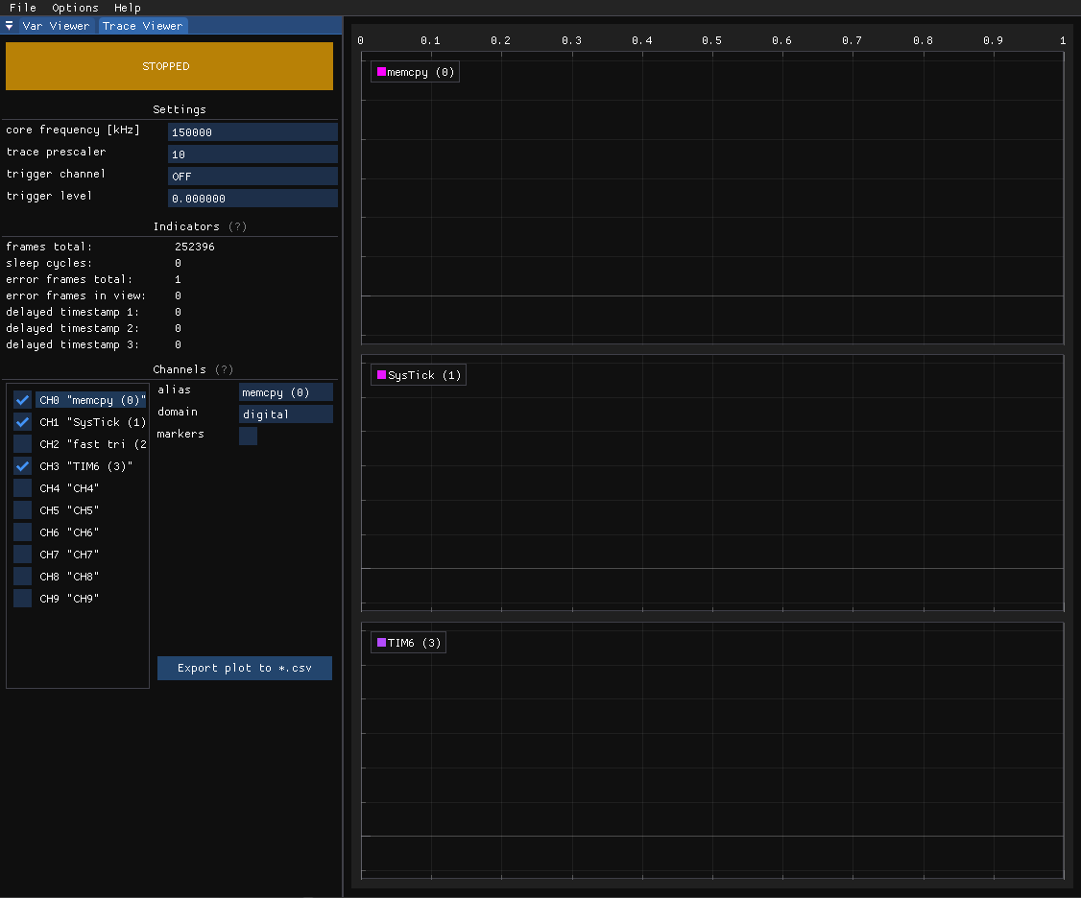Disable the CH3 TIM6 channel checkbox
This screenshot has height=898, width=1081.
pos(23,466)
